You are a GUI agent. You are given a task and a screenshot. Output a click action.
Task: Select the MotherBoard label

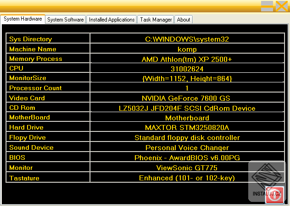[29, 117]
